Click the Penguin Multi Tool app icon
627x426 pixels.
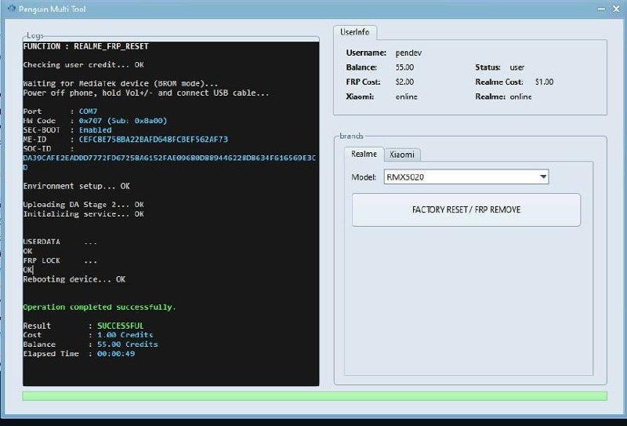pos(11,8)
